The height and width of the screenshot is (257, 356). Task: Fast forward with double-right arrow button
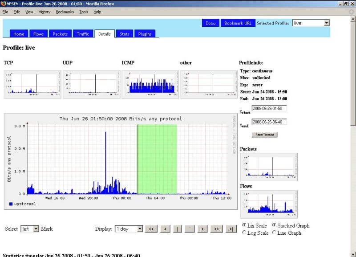(x=216, y=229)
